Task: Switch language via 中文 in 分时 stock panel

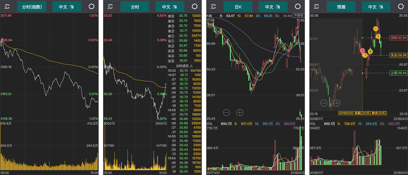Action: (170, 7)
